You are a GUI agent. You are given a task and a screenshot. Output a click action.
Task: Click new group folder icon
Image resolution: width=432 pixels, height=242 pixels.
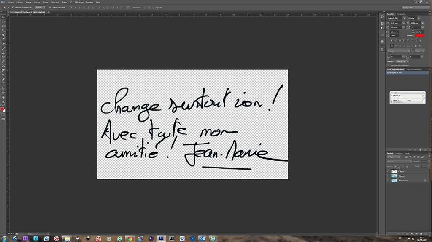click(x=416, y=234)
